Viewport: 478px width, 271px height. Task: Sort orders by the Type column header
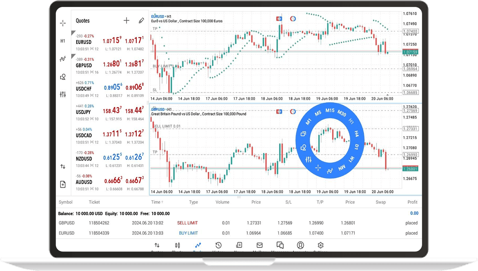point(193,202)
